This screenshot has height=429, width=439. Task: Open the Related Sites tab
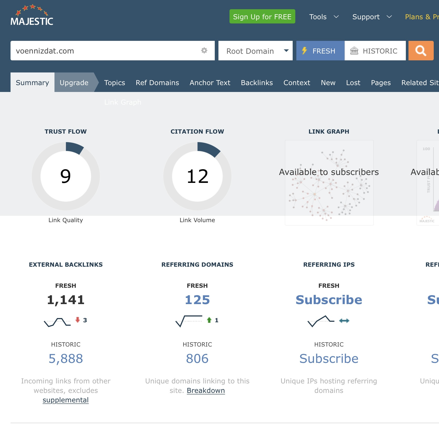(420, 82)
